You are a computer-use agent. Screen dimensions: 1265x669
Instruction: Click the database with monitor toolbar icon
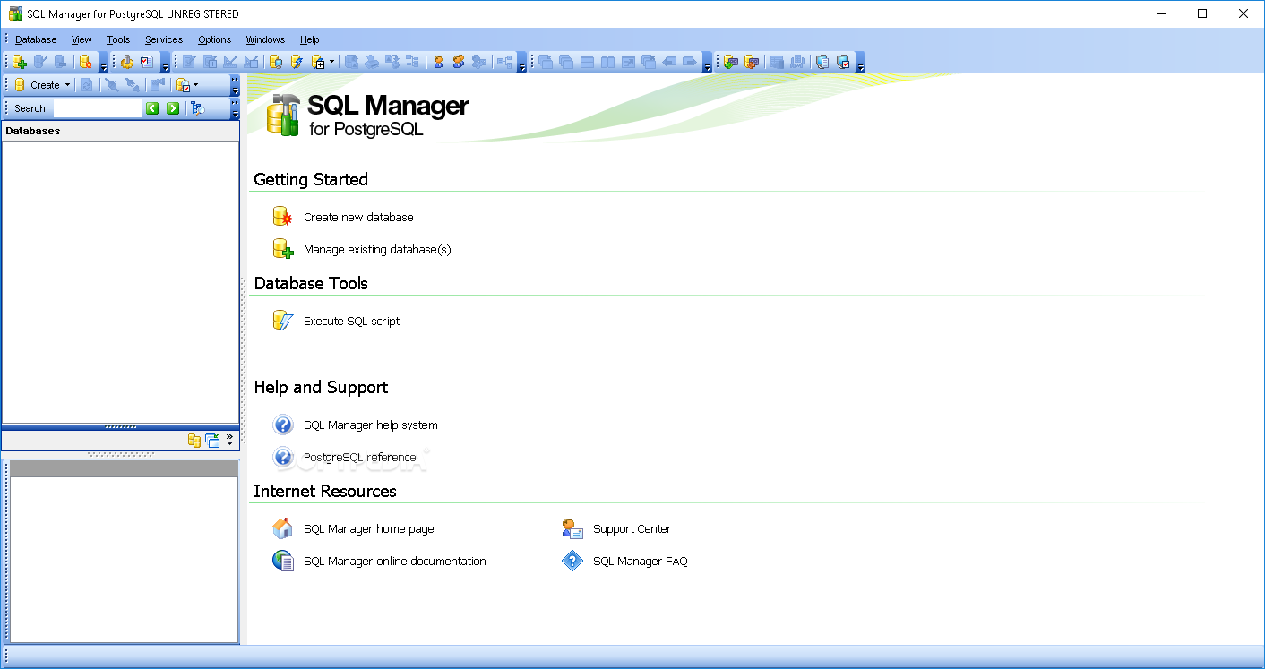click(x=276, y=62)
